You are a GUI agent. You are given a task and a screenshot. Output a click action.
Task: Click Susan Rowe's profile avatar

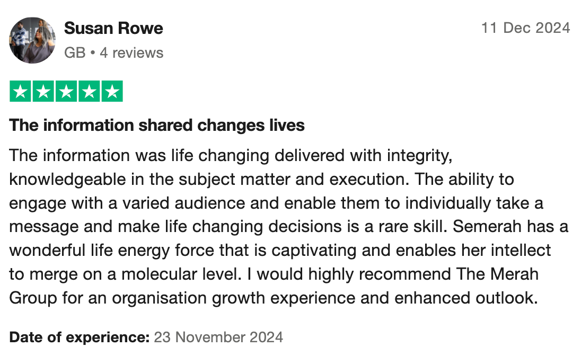coord(32,40)
